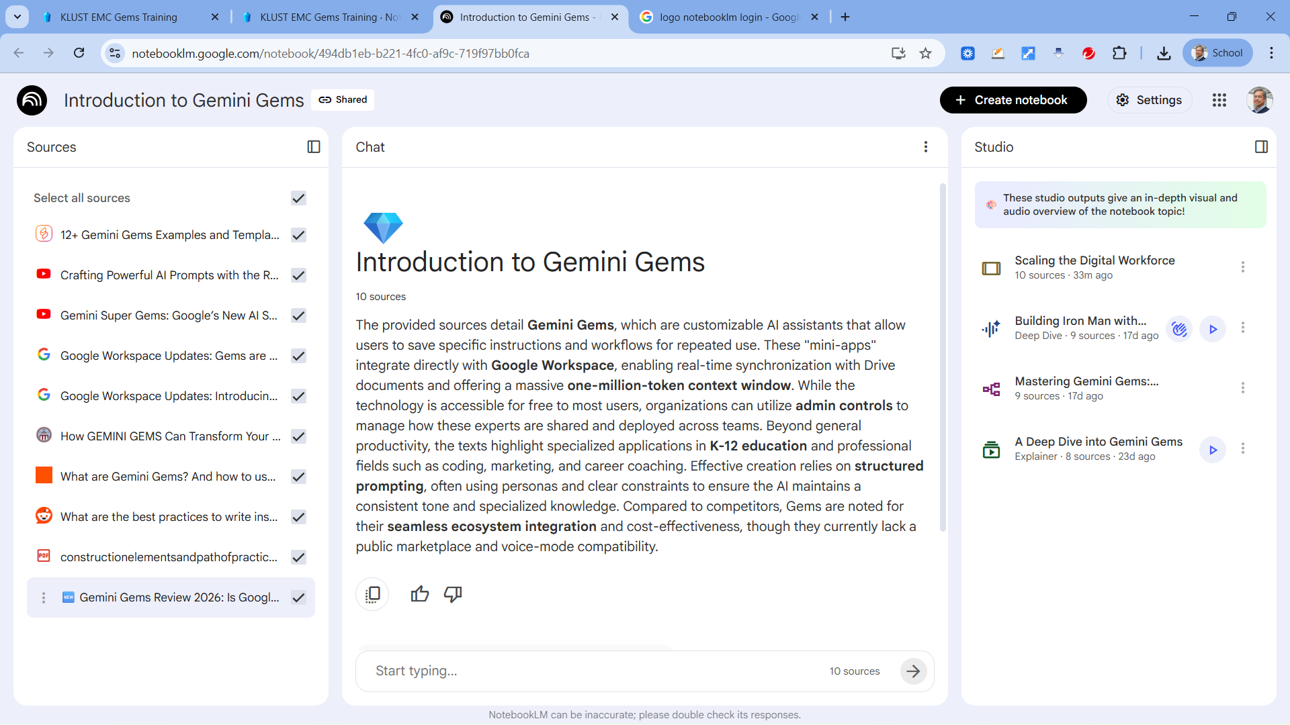The image size is (1290, 725).
Task: Open Scaling the Digital Workforce slide deck
Action: (x=1094, y=267)
